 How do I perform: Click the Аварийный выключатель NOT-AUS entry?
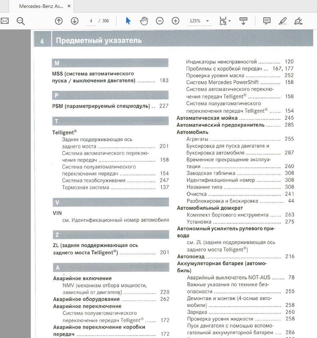coord(229,277)
